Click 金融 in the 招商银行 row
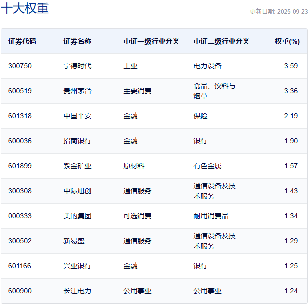The height and width of the screenshot is (306, 308). click(130, 141)
